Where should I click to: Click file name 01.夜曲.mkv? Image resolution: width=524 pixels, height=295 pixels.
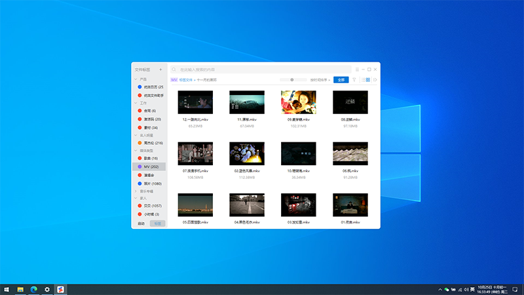(350, 222)
